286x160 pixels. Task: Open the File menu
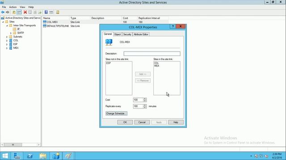pyautogui.click(x=4, y=7)
